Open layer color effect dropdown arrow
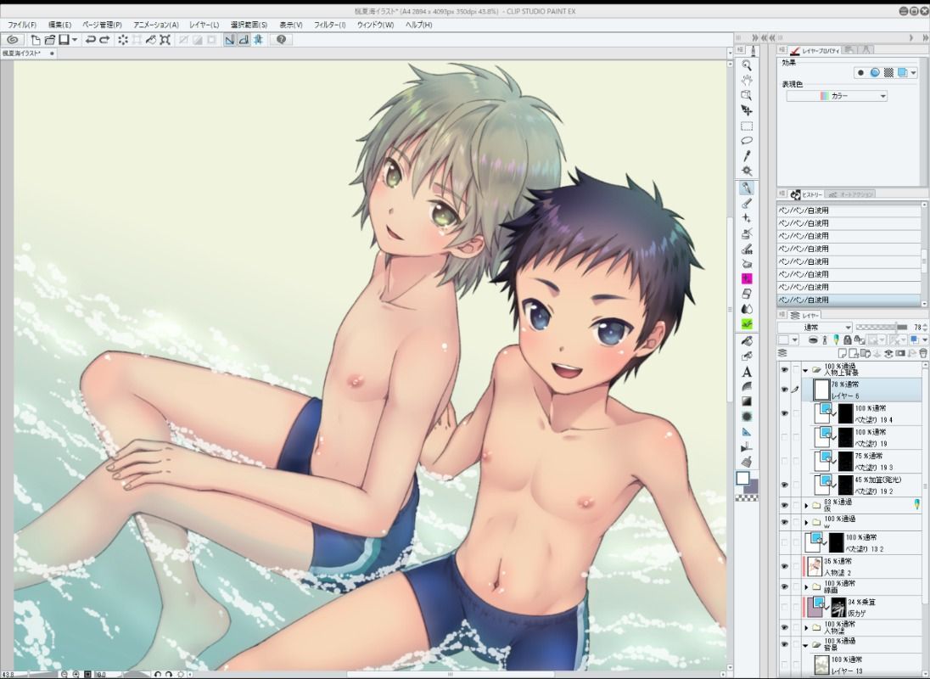 [914, 73]
